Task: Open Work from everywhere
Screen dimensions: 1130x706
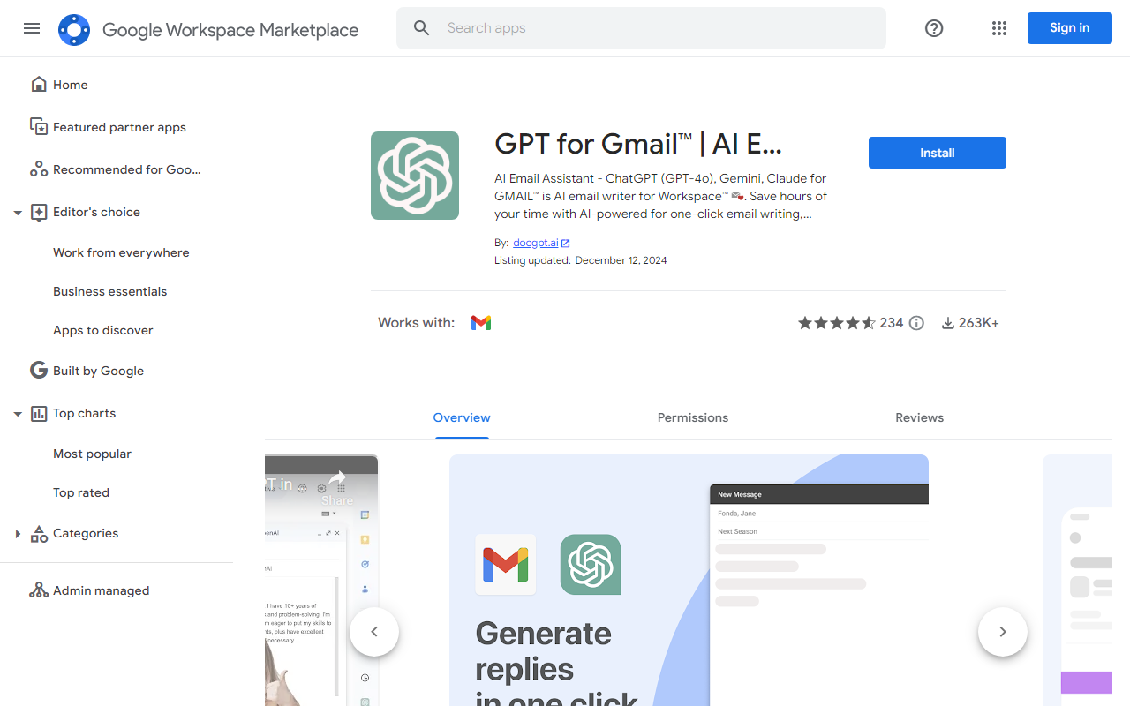Action: [x=121, y=252]
